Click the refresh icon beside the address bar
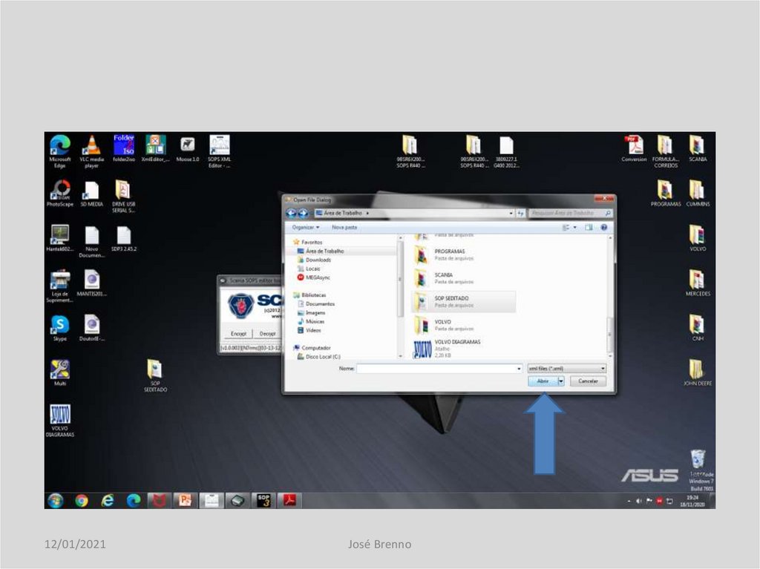Viewport: 760px width, 569px height. [520, 213]
